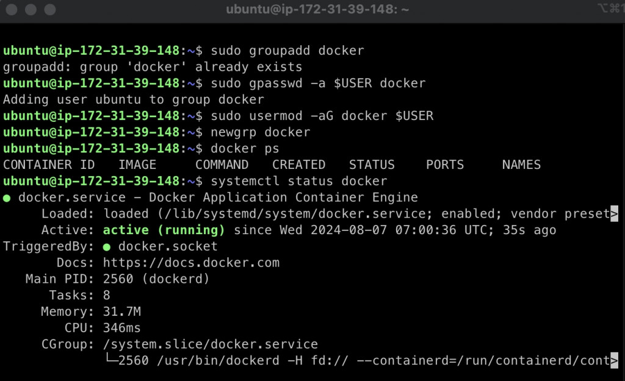Click the CGroup path /system.slice/docker.service
Viewport: 625px width, 381px height.
[211, 344]
